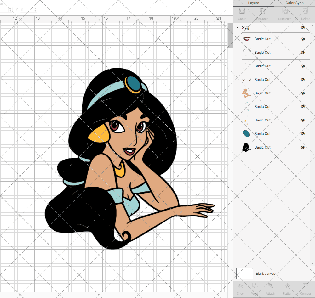Click the layers list scroll-up arrow

point(312,26)
